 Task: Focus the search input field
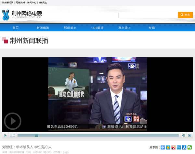point(148,15)
